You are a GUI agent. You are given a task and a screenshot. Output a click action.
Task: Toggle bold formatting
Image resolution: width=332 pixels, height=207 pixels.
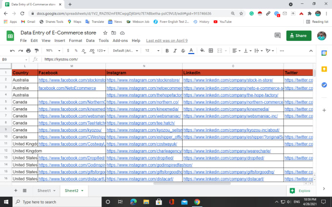pos(167,51)
